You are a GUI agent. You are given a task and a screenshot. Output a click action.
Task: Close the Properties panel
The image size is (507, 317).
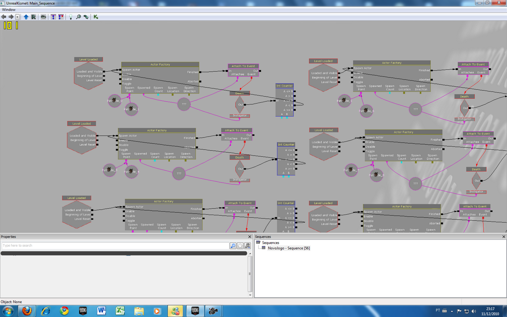pos(249,237)
